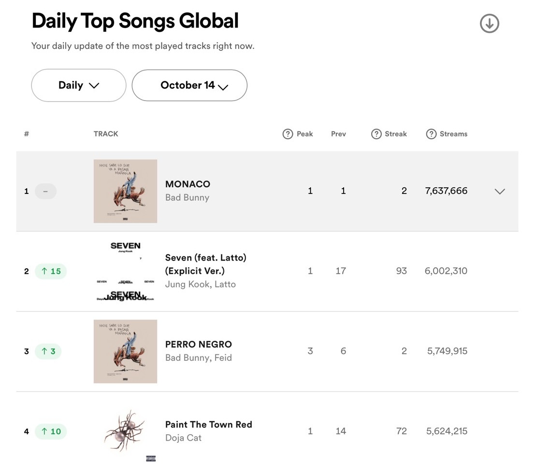Image resolution: width=536 pixels, height=471 pixels.
Task: Select the MONACO album cover thumbnail
Action: tap(126, 191)
